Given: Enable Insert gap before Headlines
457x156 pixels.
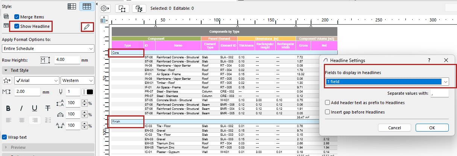Looking at the screenshot, I should pyautogui.click(x=328, y=112).
